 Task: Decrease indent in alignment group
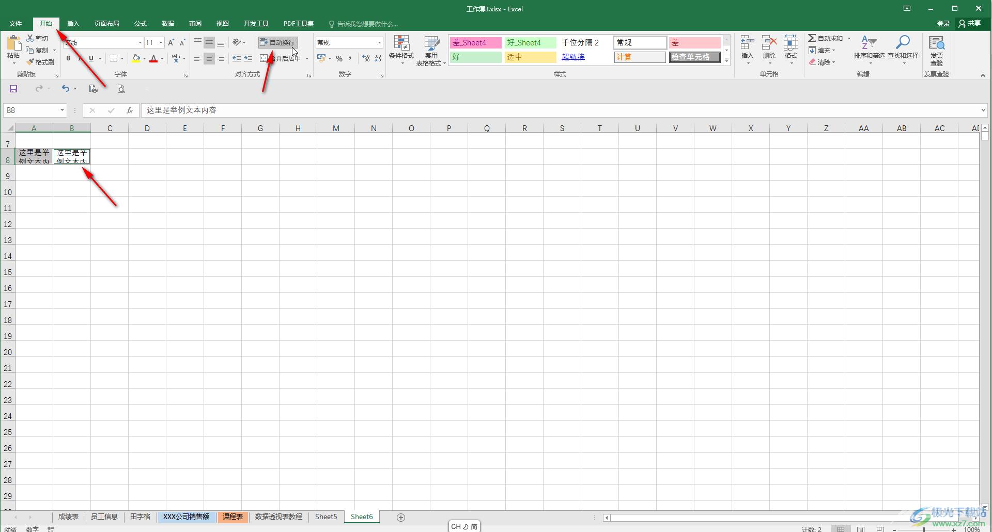[237, 58]
